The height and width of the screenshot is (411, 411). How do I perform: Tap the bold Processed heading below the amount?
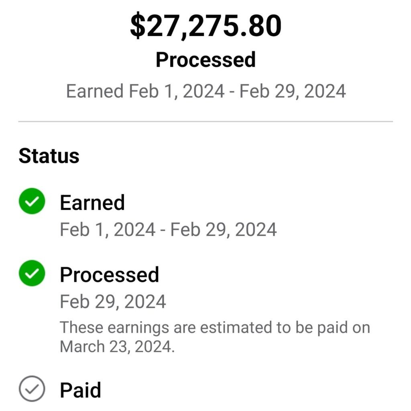click(x=205, y=60)
